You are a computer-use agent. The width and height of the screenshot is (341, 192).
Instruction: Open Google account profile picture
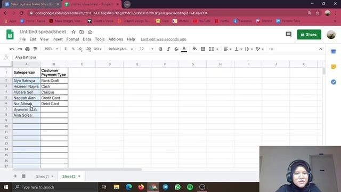pyautogui.click(x=331, y=35)
